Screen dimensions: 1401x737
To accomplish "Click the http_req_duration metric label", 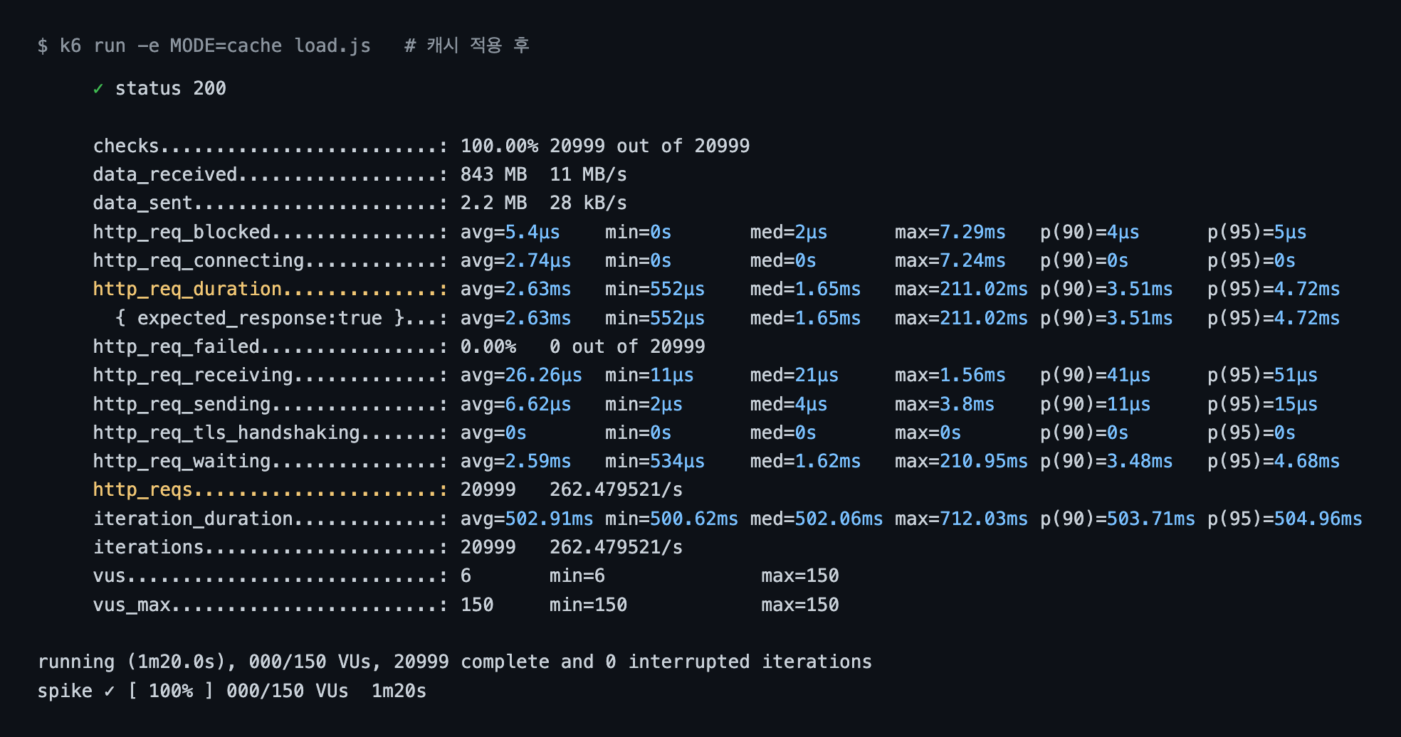I will pyautogui.click(x=187, y=290).
